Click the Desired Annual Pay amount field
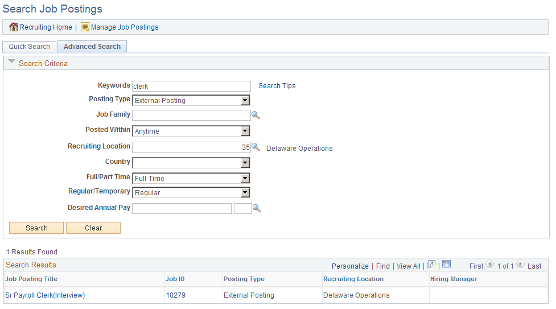This screenshot has width=556, height=309. pos(182,209)
